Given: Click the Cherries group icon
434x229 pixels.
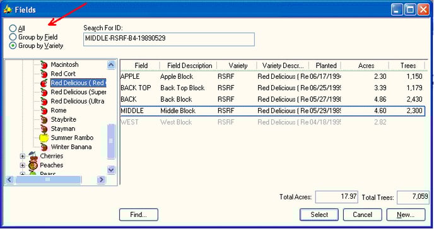Looking at the screenshot, I should (33, 156).
